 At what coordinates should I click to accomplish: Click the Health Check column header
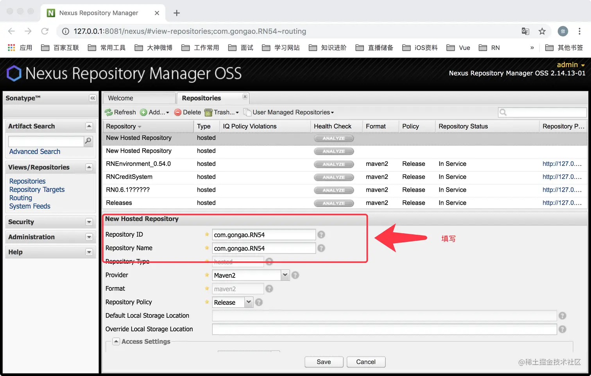point(337,126)
